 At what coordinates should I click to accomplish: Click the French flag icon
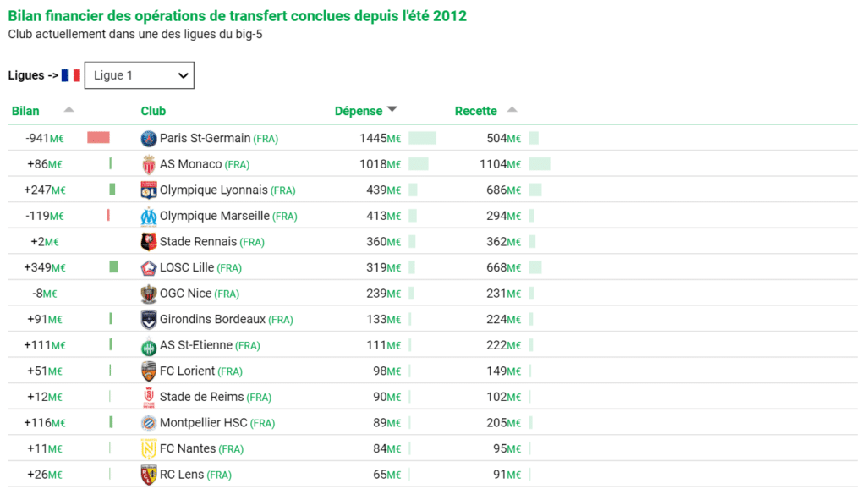71,75
